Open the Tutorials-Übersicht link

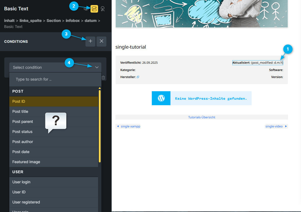click(202, 117)
